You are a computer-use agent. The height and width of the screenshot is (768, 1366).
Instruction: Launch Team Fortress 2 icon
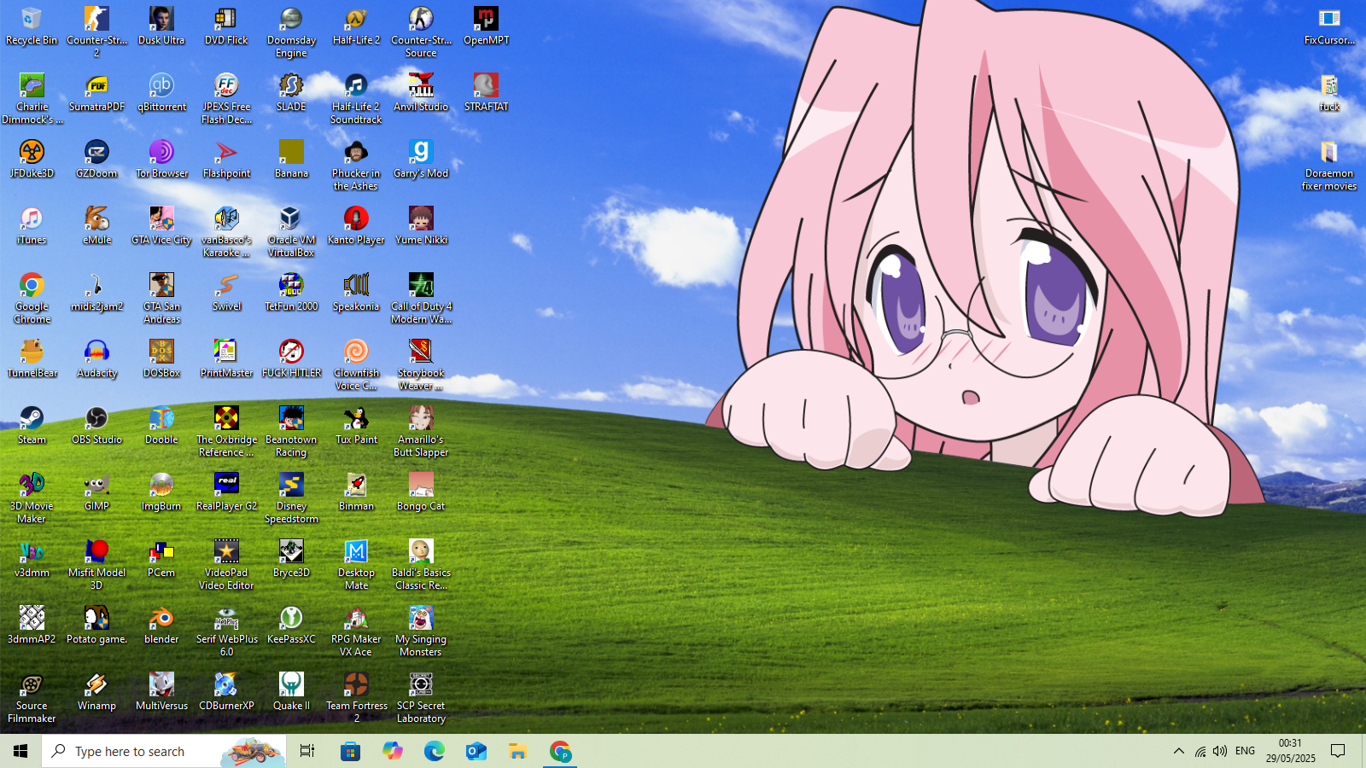point(356,698)
